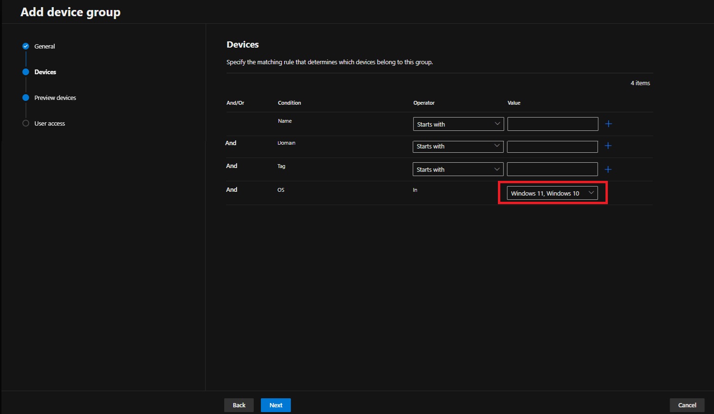714x414 pixels.
Task: Click the Tag condition label
Action: click(x=281, y=166)
